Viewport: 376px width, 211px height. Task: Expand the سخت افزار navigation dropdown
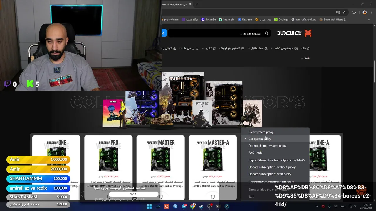pyautogui.click(x=258, y=48)
